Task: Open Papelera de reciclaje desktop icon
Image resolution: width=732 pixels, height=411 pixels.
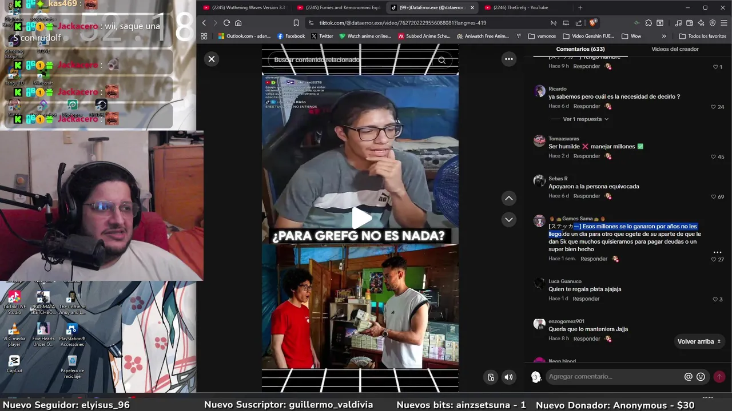Action: coord(72,366)
